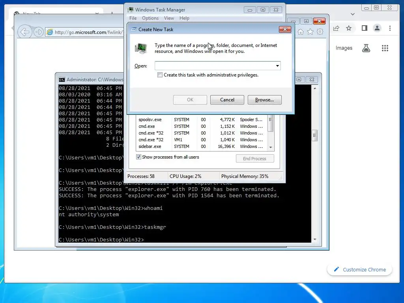Click the OK button in Create New Task

pos(190,100)
